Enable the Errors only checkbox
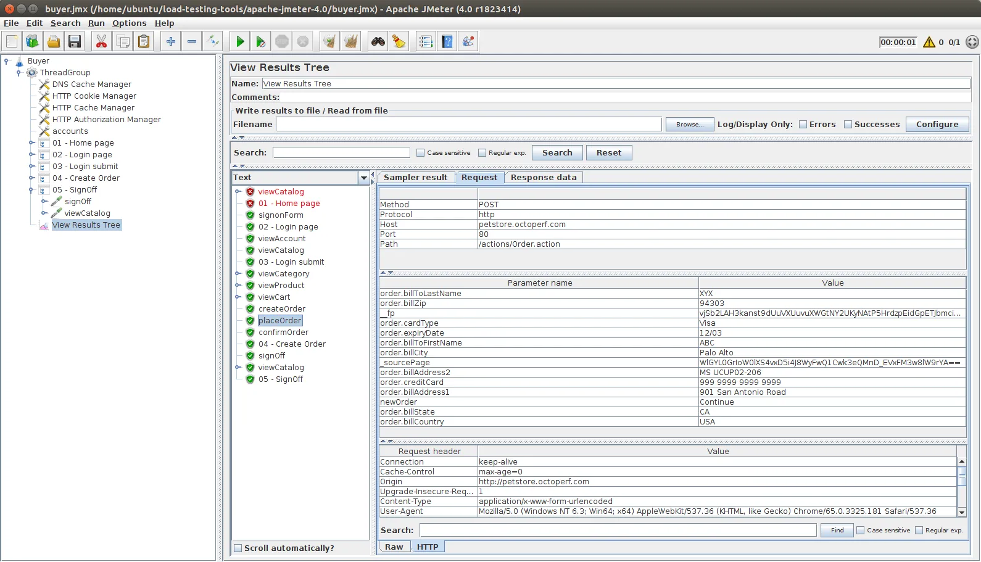Screen dimensions: 981x562 click(803, 125)
